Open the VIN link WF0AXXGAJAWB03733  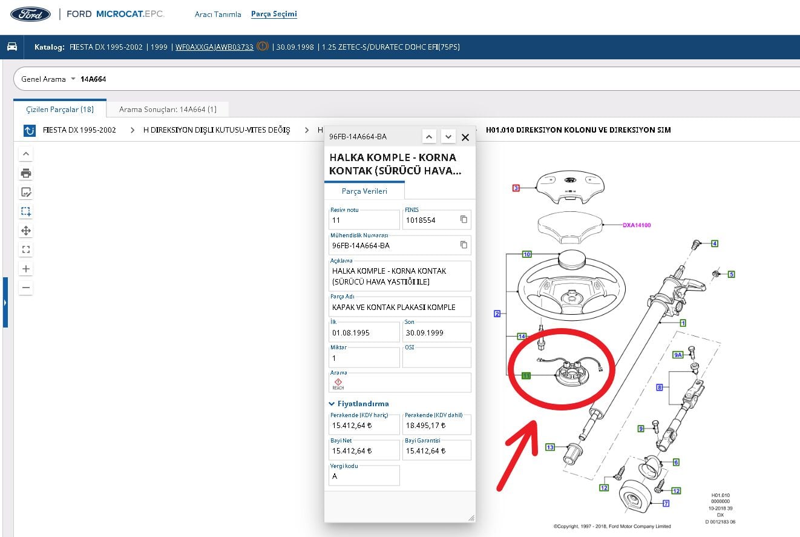(214, 47)
